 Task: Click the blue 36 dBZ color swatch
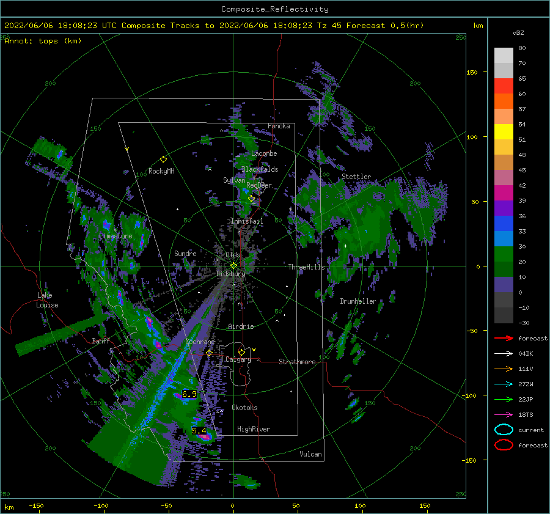coord(504,224)
